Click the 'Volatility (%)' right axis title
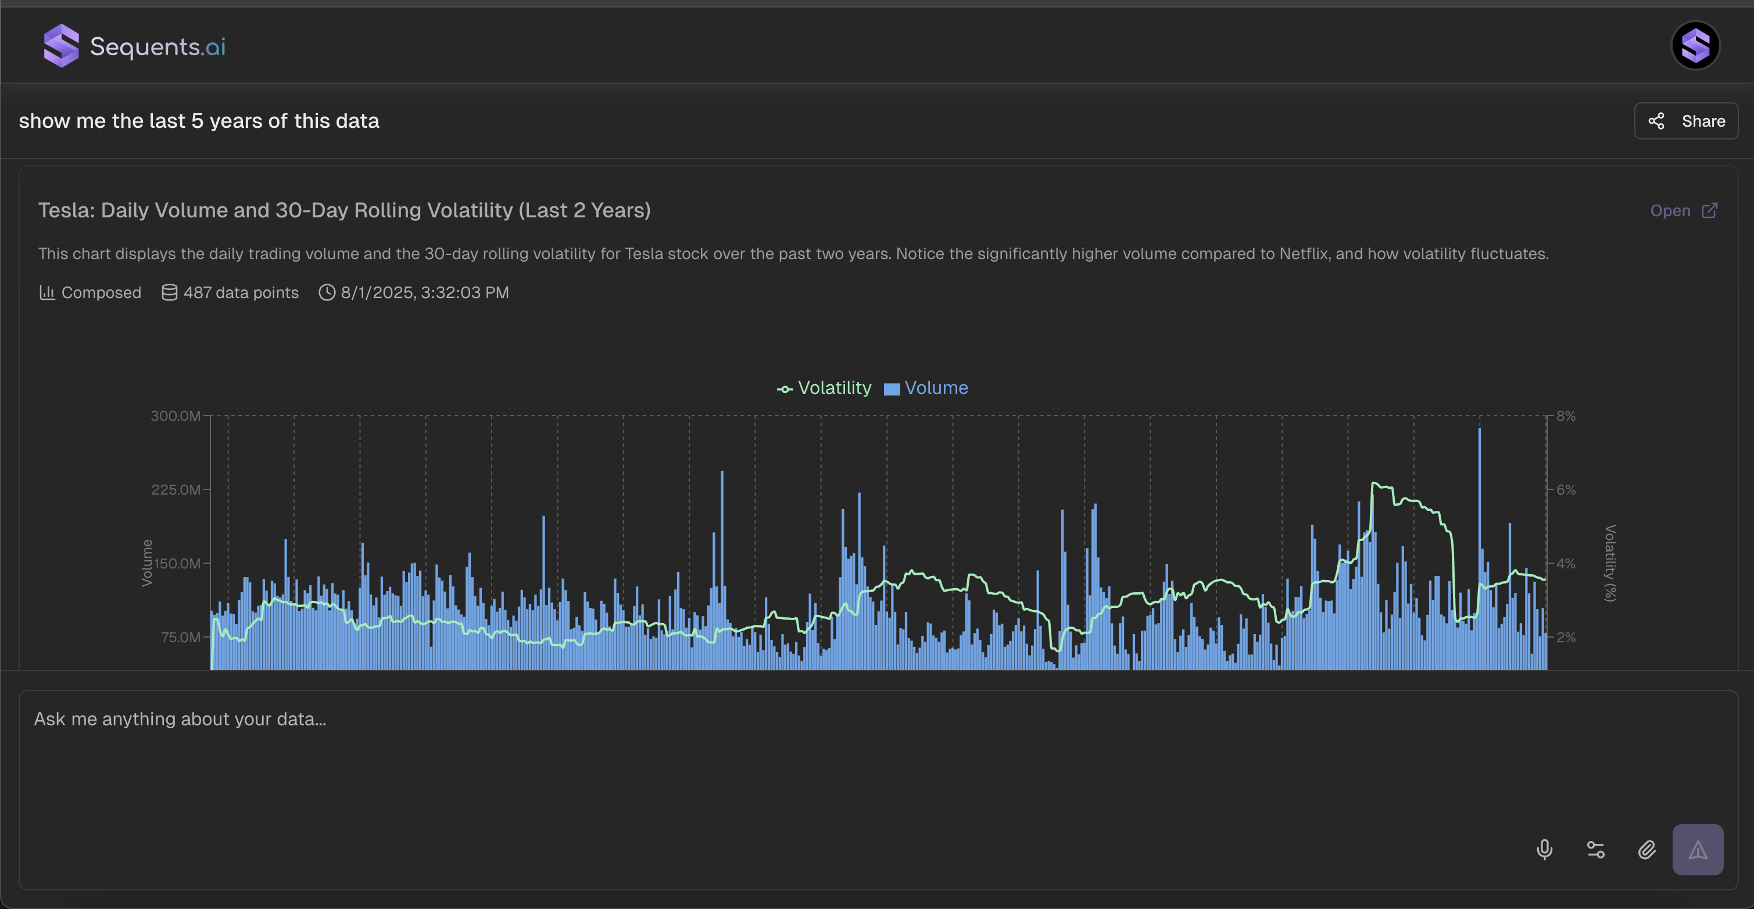 [x=1610, y=563]
